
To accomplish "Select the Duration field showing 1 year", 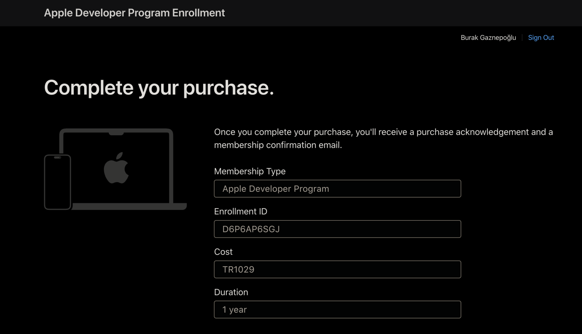I will [337, 310].
